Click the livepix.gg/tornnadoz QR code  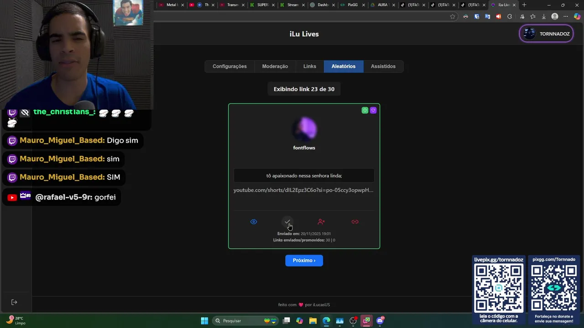499,289
